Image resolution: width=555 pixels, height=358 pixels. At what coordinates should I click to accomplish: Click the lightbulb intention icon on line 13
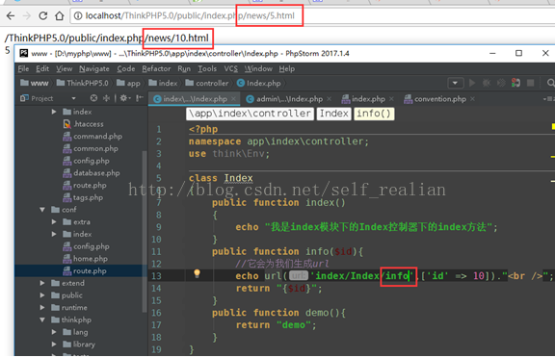click(x=197, y=273)
